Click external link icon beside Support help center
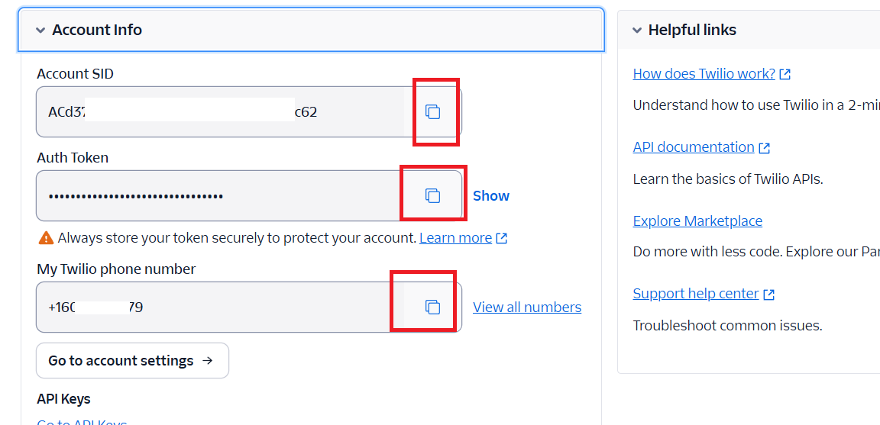Screen dimensions: 880x425 (769, 294)
